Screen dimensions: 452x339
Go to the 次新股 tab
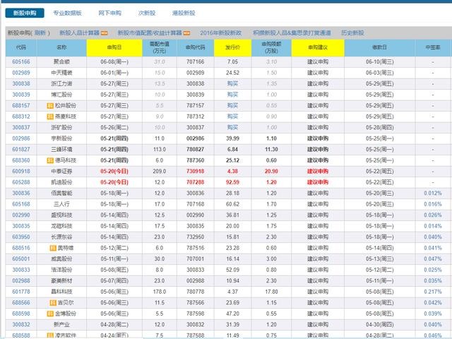pyautogui.click(x=146, y=13)
